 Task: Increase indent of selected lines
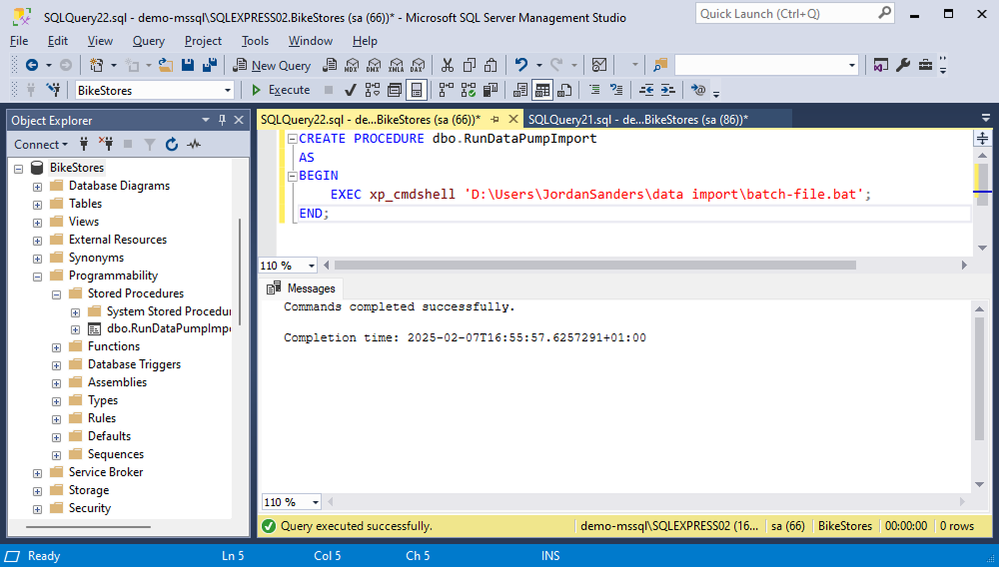(x=667, y=90)
